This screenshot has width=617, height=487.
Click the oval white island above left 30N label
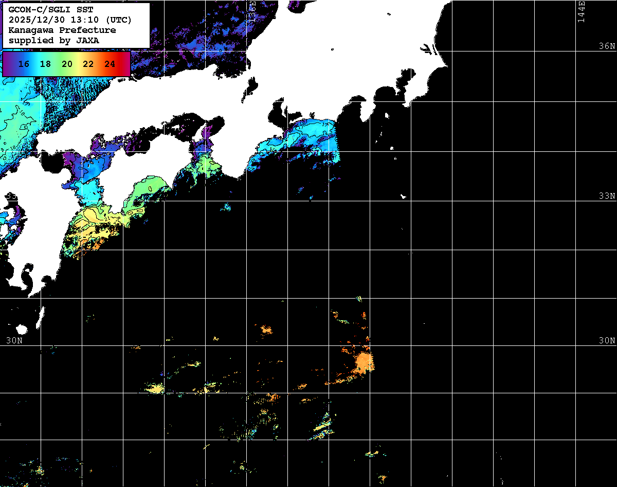(22, 329)
